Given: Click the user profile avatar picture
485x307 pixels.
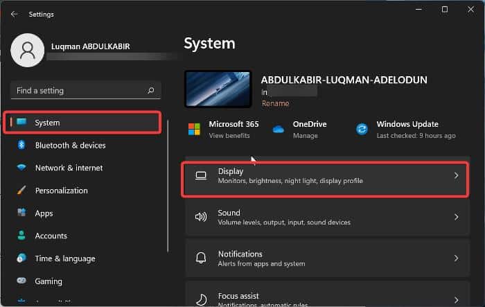Looking at the screenshot, I should [27, 50].
